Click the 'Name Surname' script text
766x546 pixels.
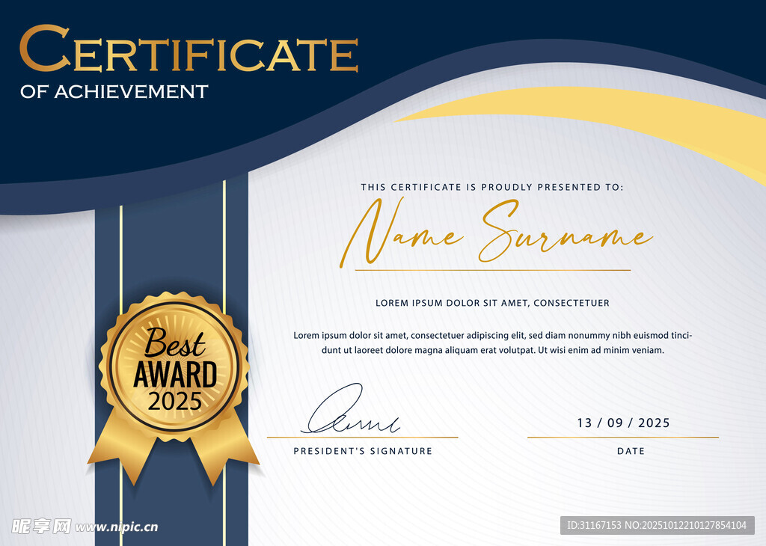[x=496, y=232]
